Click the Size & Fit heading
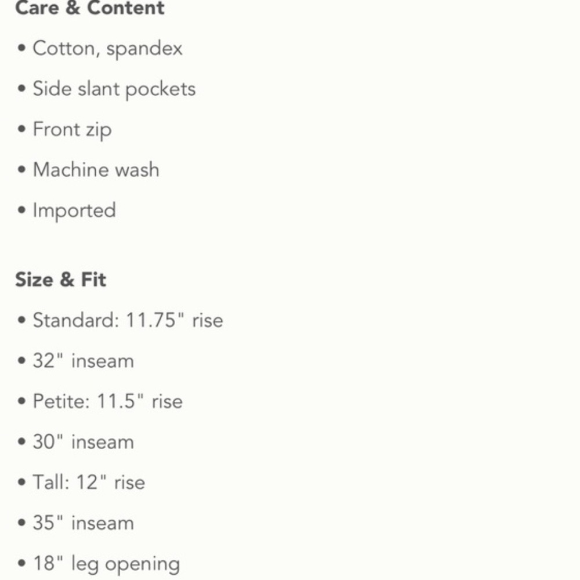 coord(61,280)
